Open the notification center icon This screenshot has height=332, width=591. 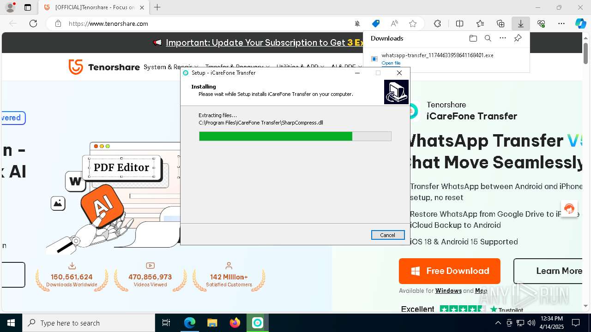[x=576, y=323]
